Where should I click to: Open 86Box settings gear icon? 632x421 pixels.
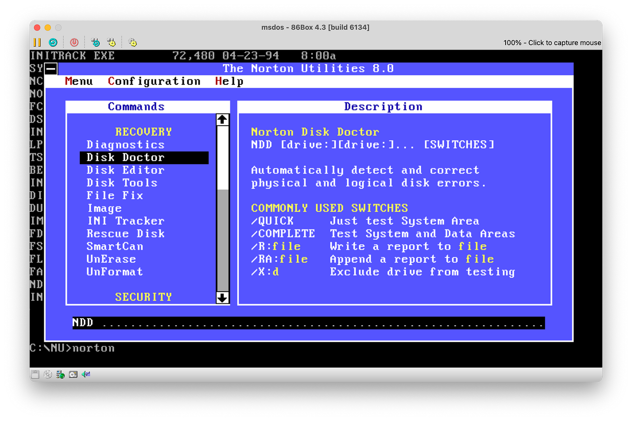pos(132,42)
